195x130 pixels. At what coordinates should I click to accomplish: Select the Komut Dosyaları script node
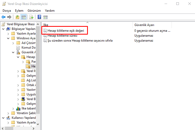click(x=26, y=48)
